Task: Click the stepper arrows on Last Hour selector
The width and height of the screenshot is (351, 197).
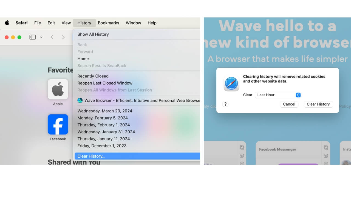Action: (x=298, y=95)
